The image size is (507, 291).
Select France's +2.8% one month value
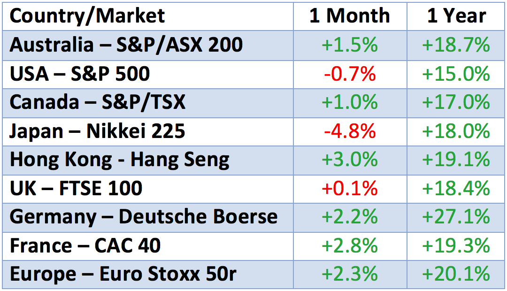(x=350, y=245)
